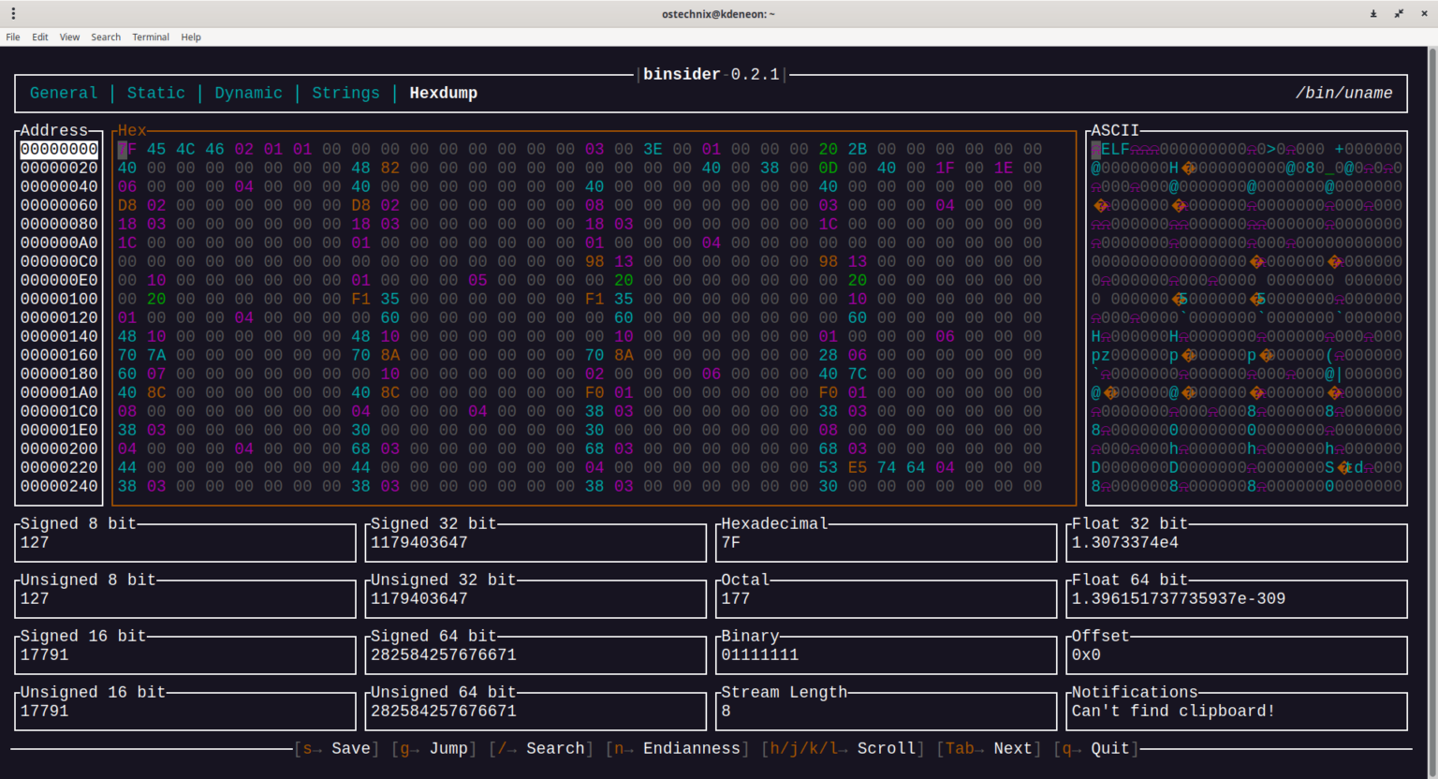
Task: Open the Terminal menu
Action: 150,37
